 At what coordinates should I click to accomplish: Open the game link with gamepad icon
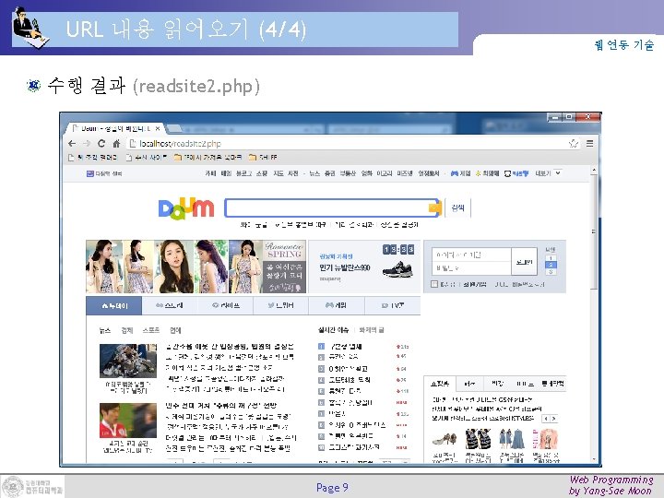(x=461, y=173)
